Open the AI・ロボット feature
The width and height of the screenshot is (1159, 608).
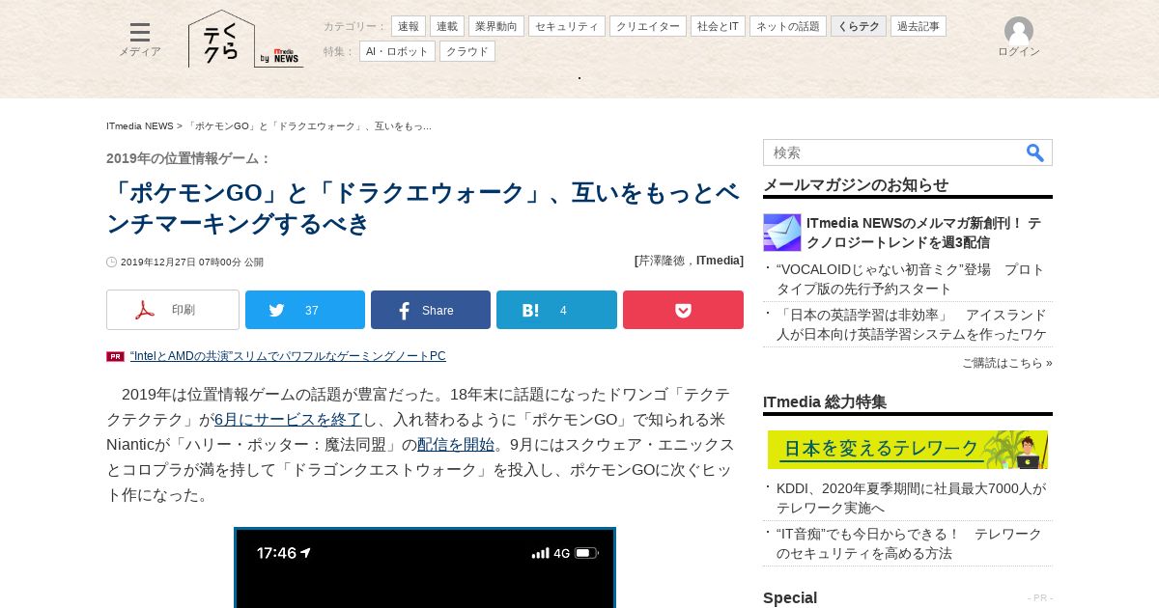pos(397,51)
